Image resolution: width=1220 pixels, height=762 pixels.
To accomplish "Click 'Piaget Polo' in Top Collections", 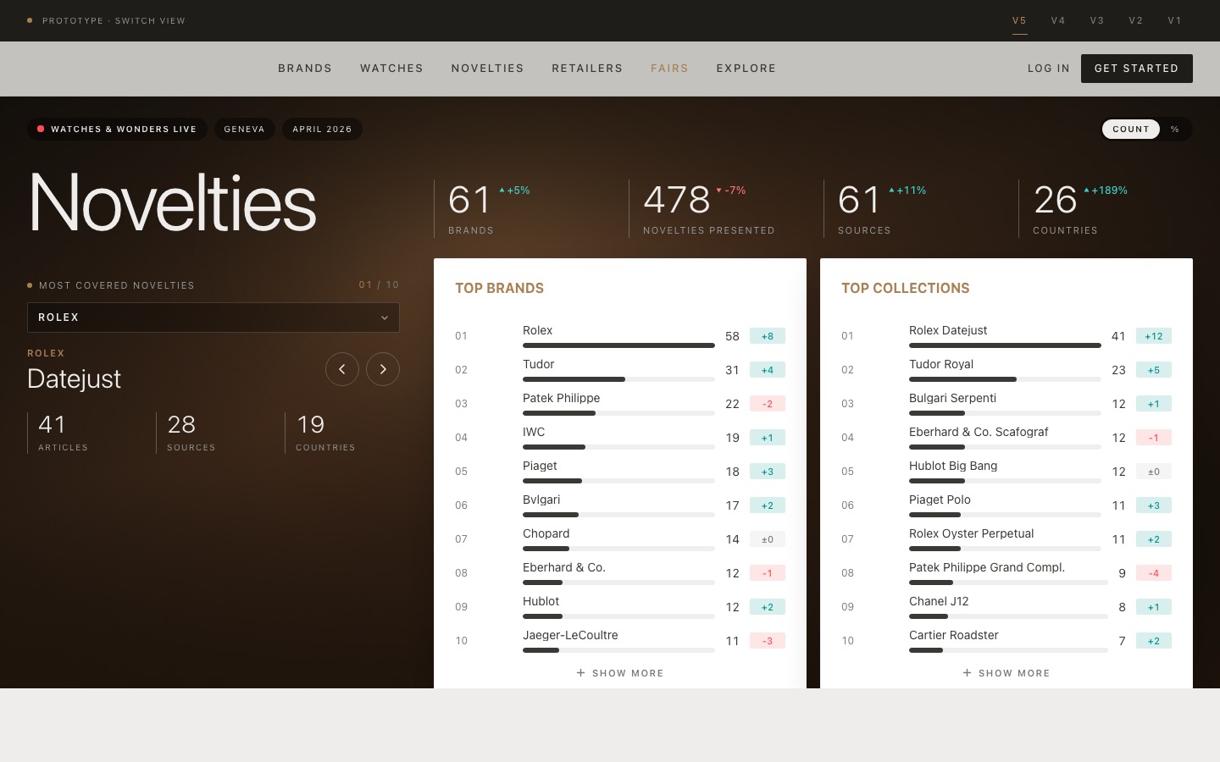I will tap(940, 500).
